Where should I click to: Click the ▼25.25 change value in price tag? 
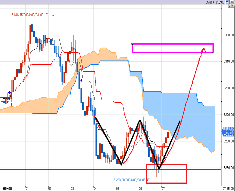tap(228, 134)
